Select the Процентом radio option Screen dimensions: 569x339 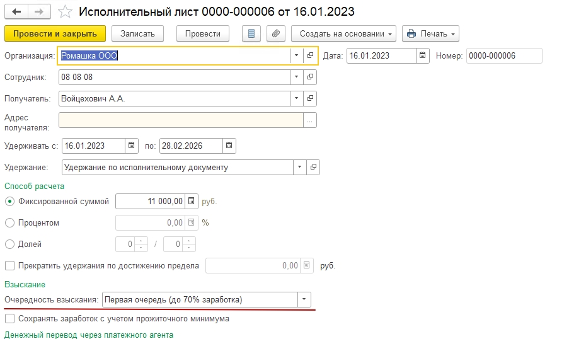(9, 222)
